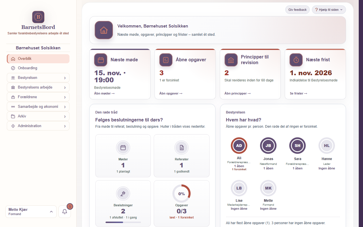Image resolution: width=363 pixels, height=227 pixels.
Task: Click the Møder calendar icon tile
Action: click(123, 148)
